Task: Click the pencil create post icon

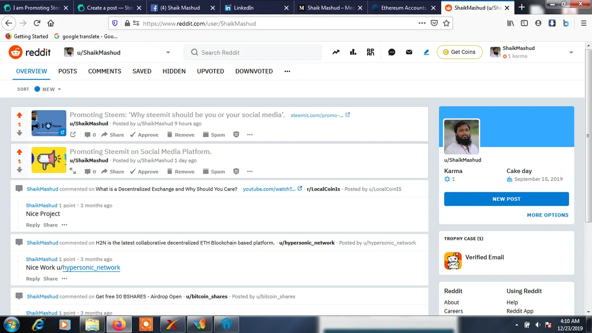Action: click(426, 52)
